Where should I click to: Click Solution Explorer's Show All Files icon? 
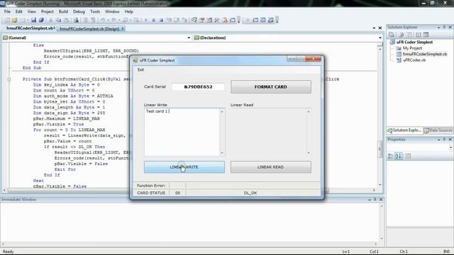click(401, 35)
